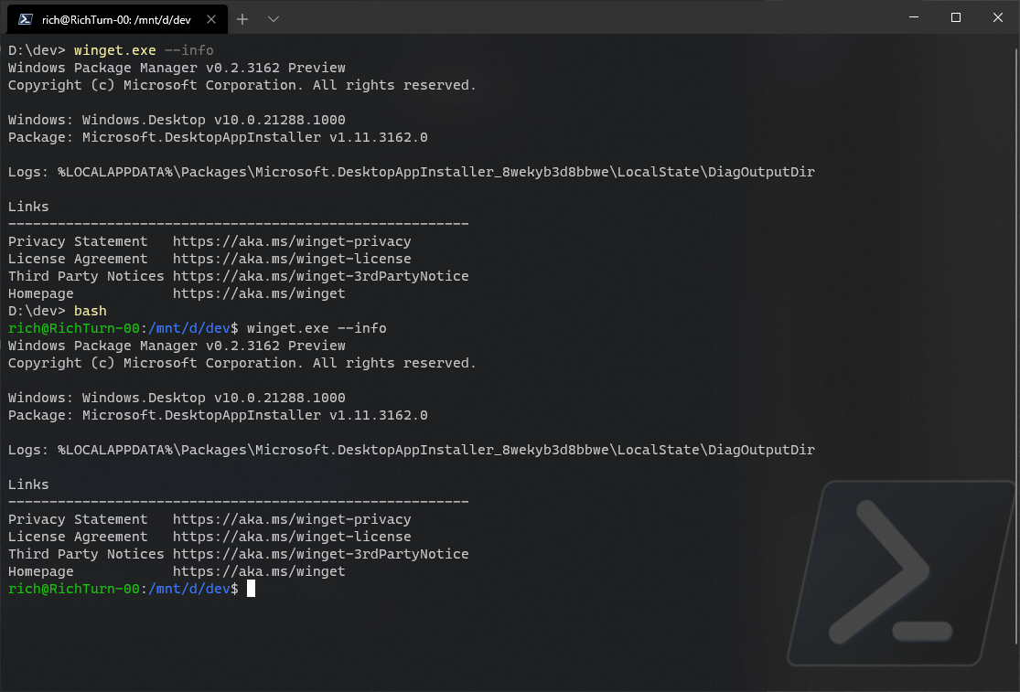Click the Links section header text

(27, 206)
